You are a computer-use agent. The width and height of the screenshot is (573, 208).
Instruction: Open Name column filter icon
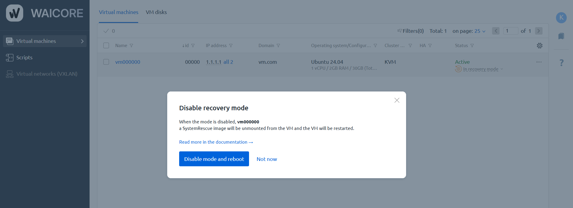[131, 46]
